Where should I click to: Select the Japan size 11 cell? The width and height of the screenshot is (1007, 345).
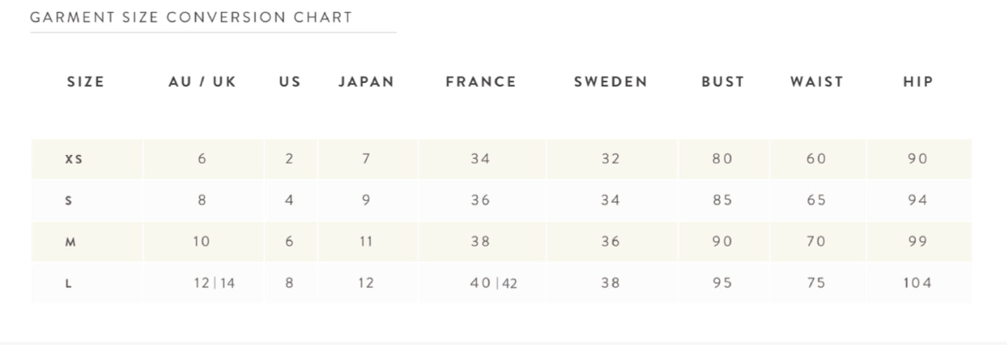366,242
